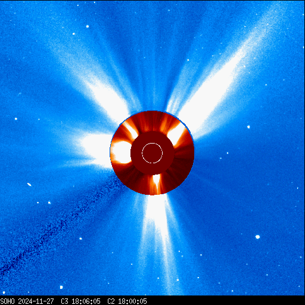
Task: Click the SOHO label in the footer
Action: [8, 301]
